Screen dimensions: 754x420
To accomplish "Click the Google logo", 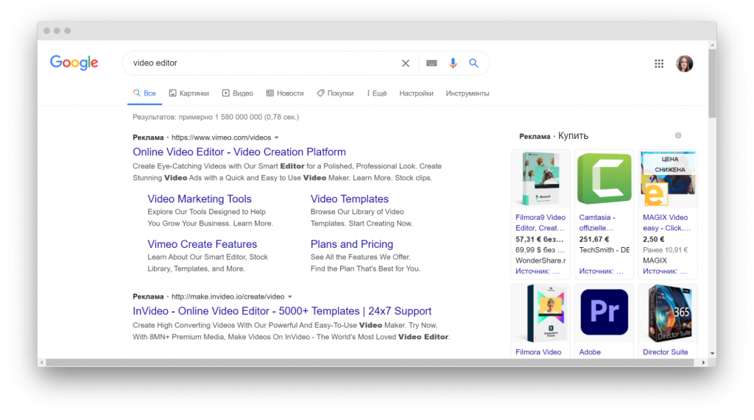I will [74, 63].
